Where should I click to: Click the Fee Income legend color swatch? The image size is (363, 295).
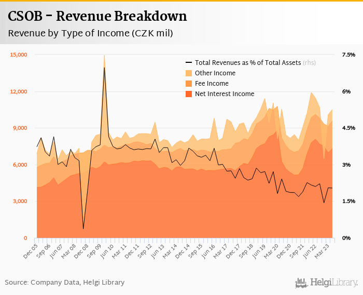click(189, 84)
